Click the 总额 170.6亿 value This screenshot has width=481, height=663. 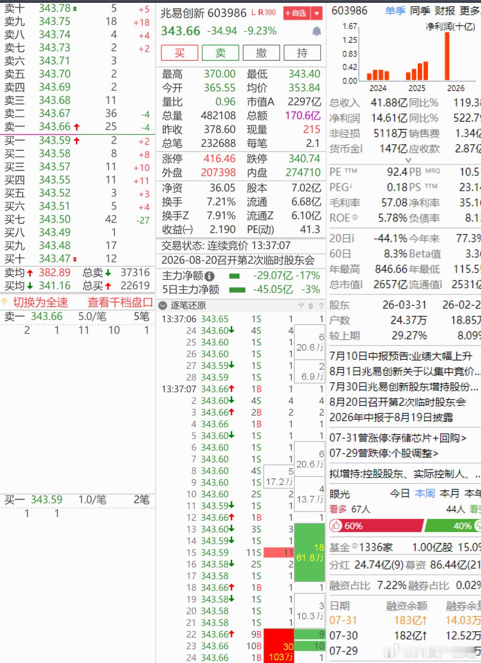303,115
